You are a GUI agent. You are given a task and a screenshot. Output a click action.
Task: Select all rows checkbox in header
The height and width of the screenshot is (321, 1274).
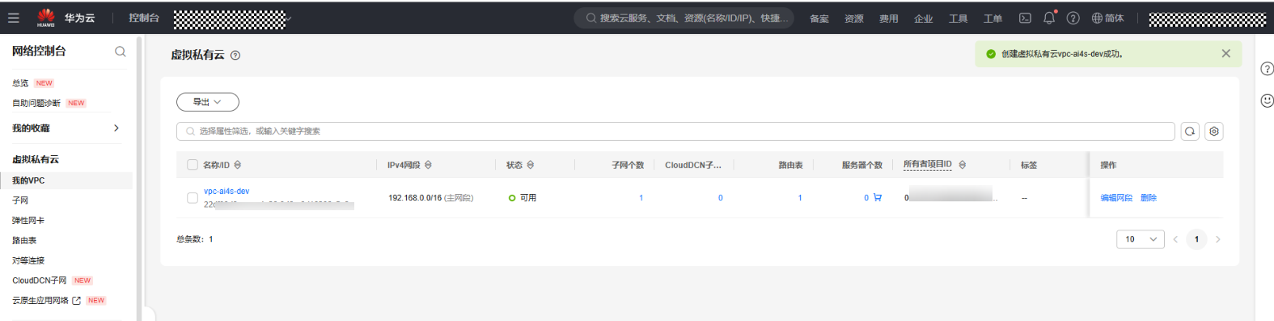[193, 165]
